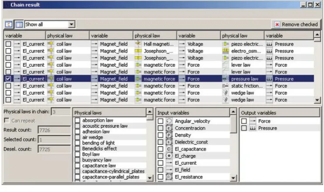The height and width of the screenshot is (192, 324).
Task: Click the Physical laws in chain field
Action: point(61,112)
